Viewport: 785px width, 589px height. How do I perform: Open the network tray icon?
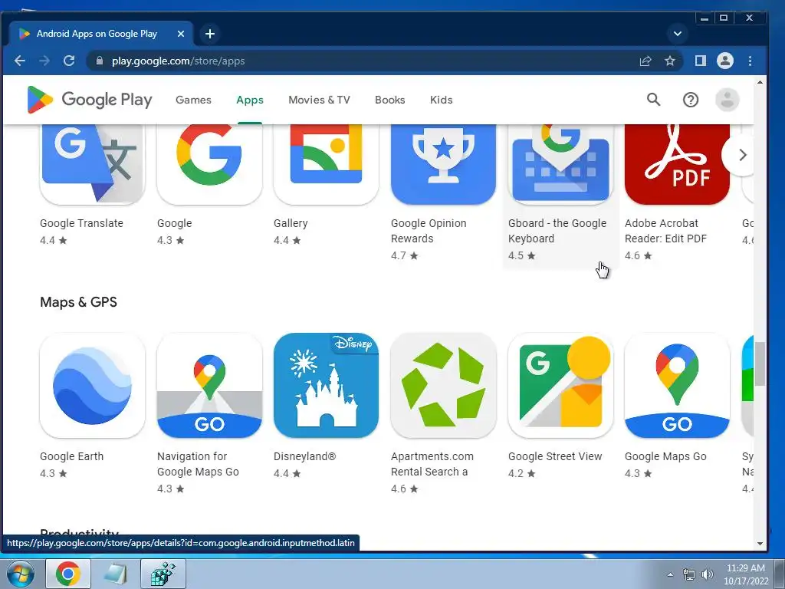(x=689, y=574)
